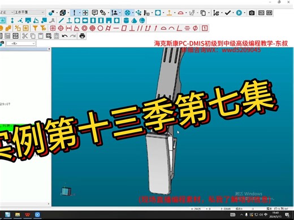Open WPS app from the taskbar
This screenshot has width=294, height=220.
coord(28,215)
